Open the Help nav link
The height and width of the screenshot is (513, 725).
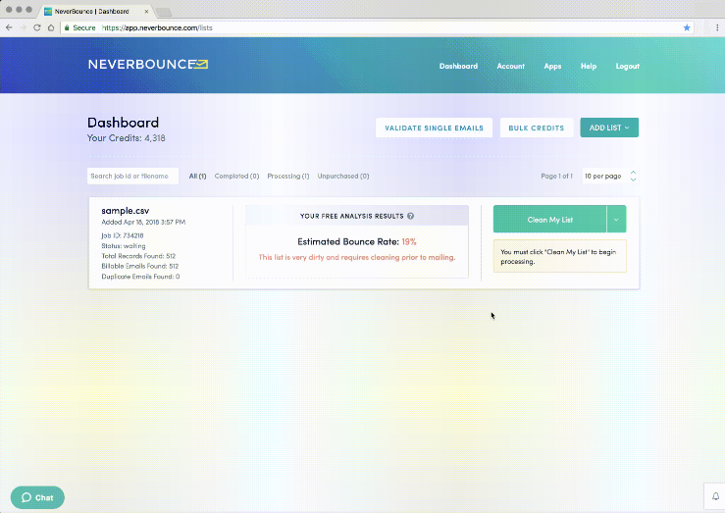589,66
